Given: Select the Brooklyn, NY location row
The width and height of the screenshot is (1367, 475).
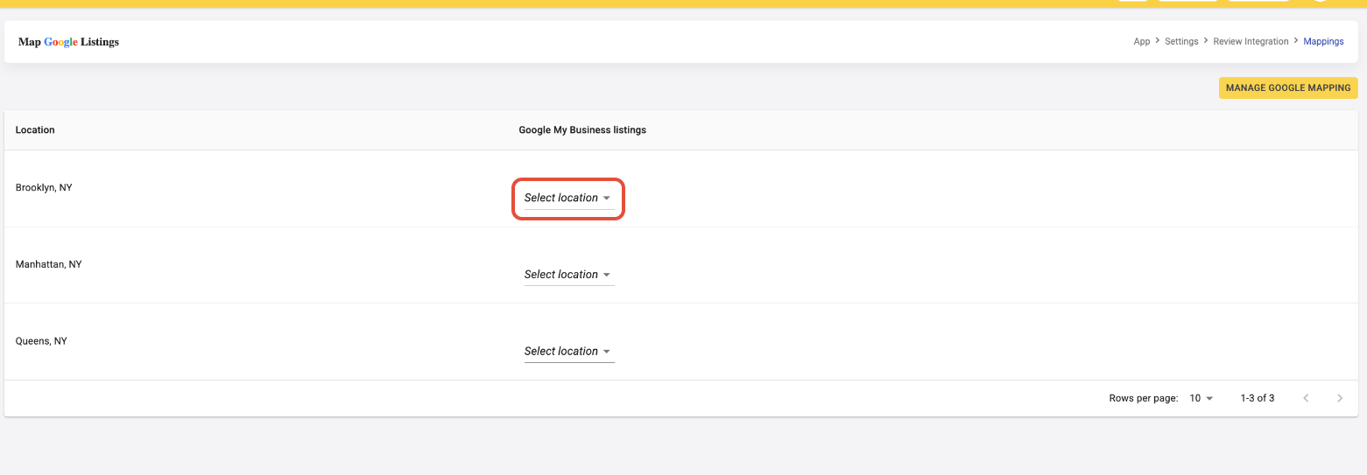Looking at the screenshot, I should click(x=683, y=188).
